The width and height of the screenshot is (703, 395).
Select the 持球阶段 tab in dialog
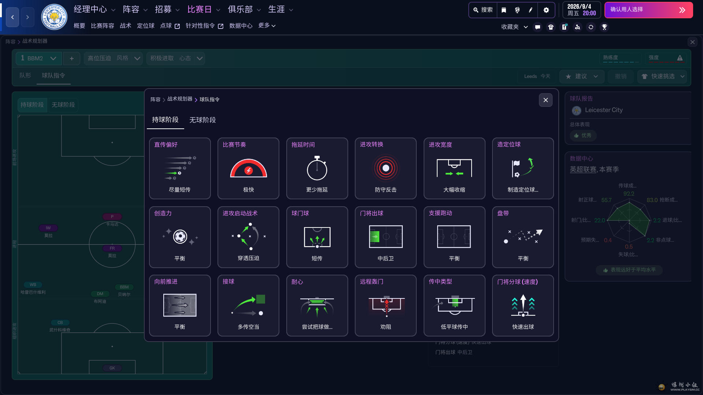coord(165,120)
